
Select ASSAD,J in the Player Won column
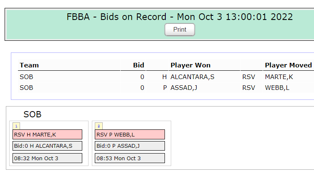tap(184, 88)
